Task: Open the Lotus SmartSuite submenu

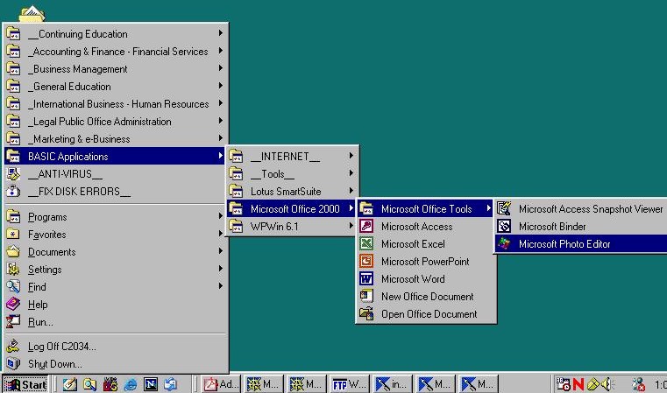Action: click(x=291, y=192)
